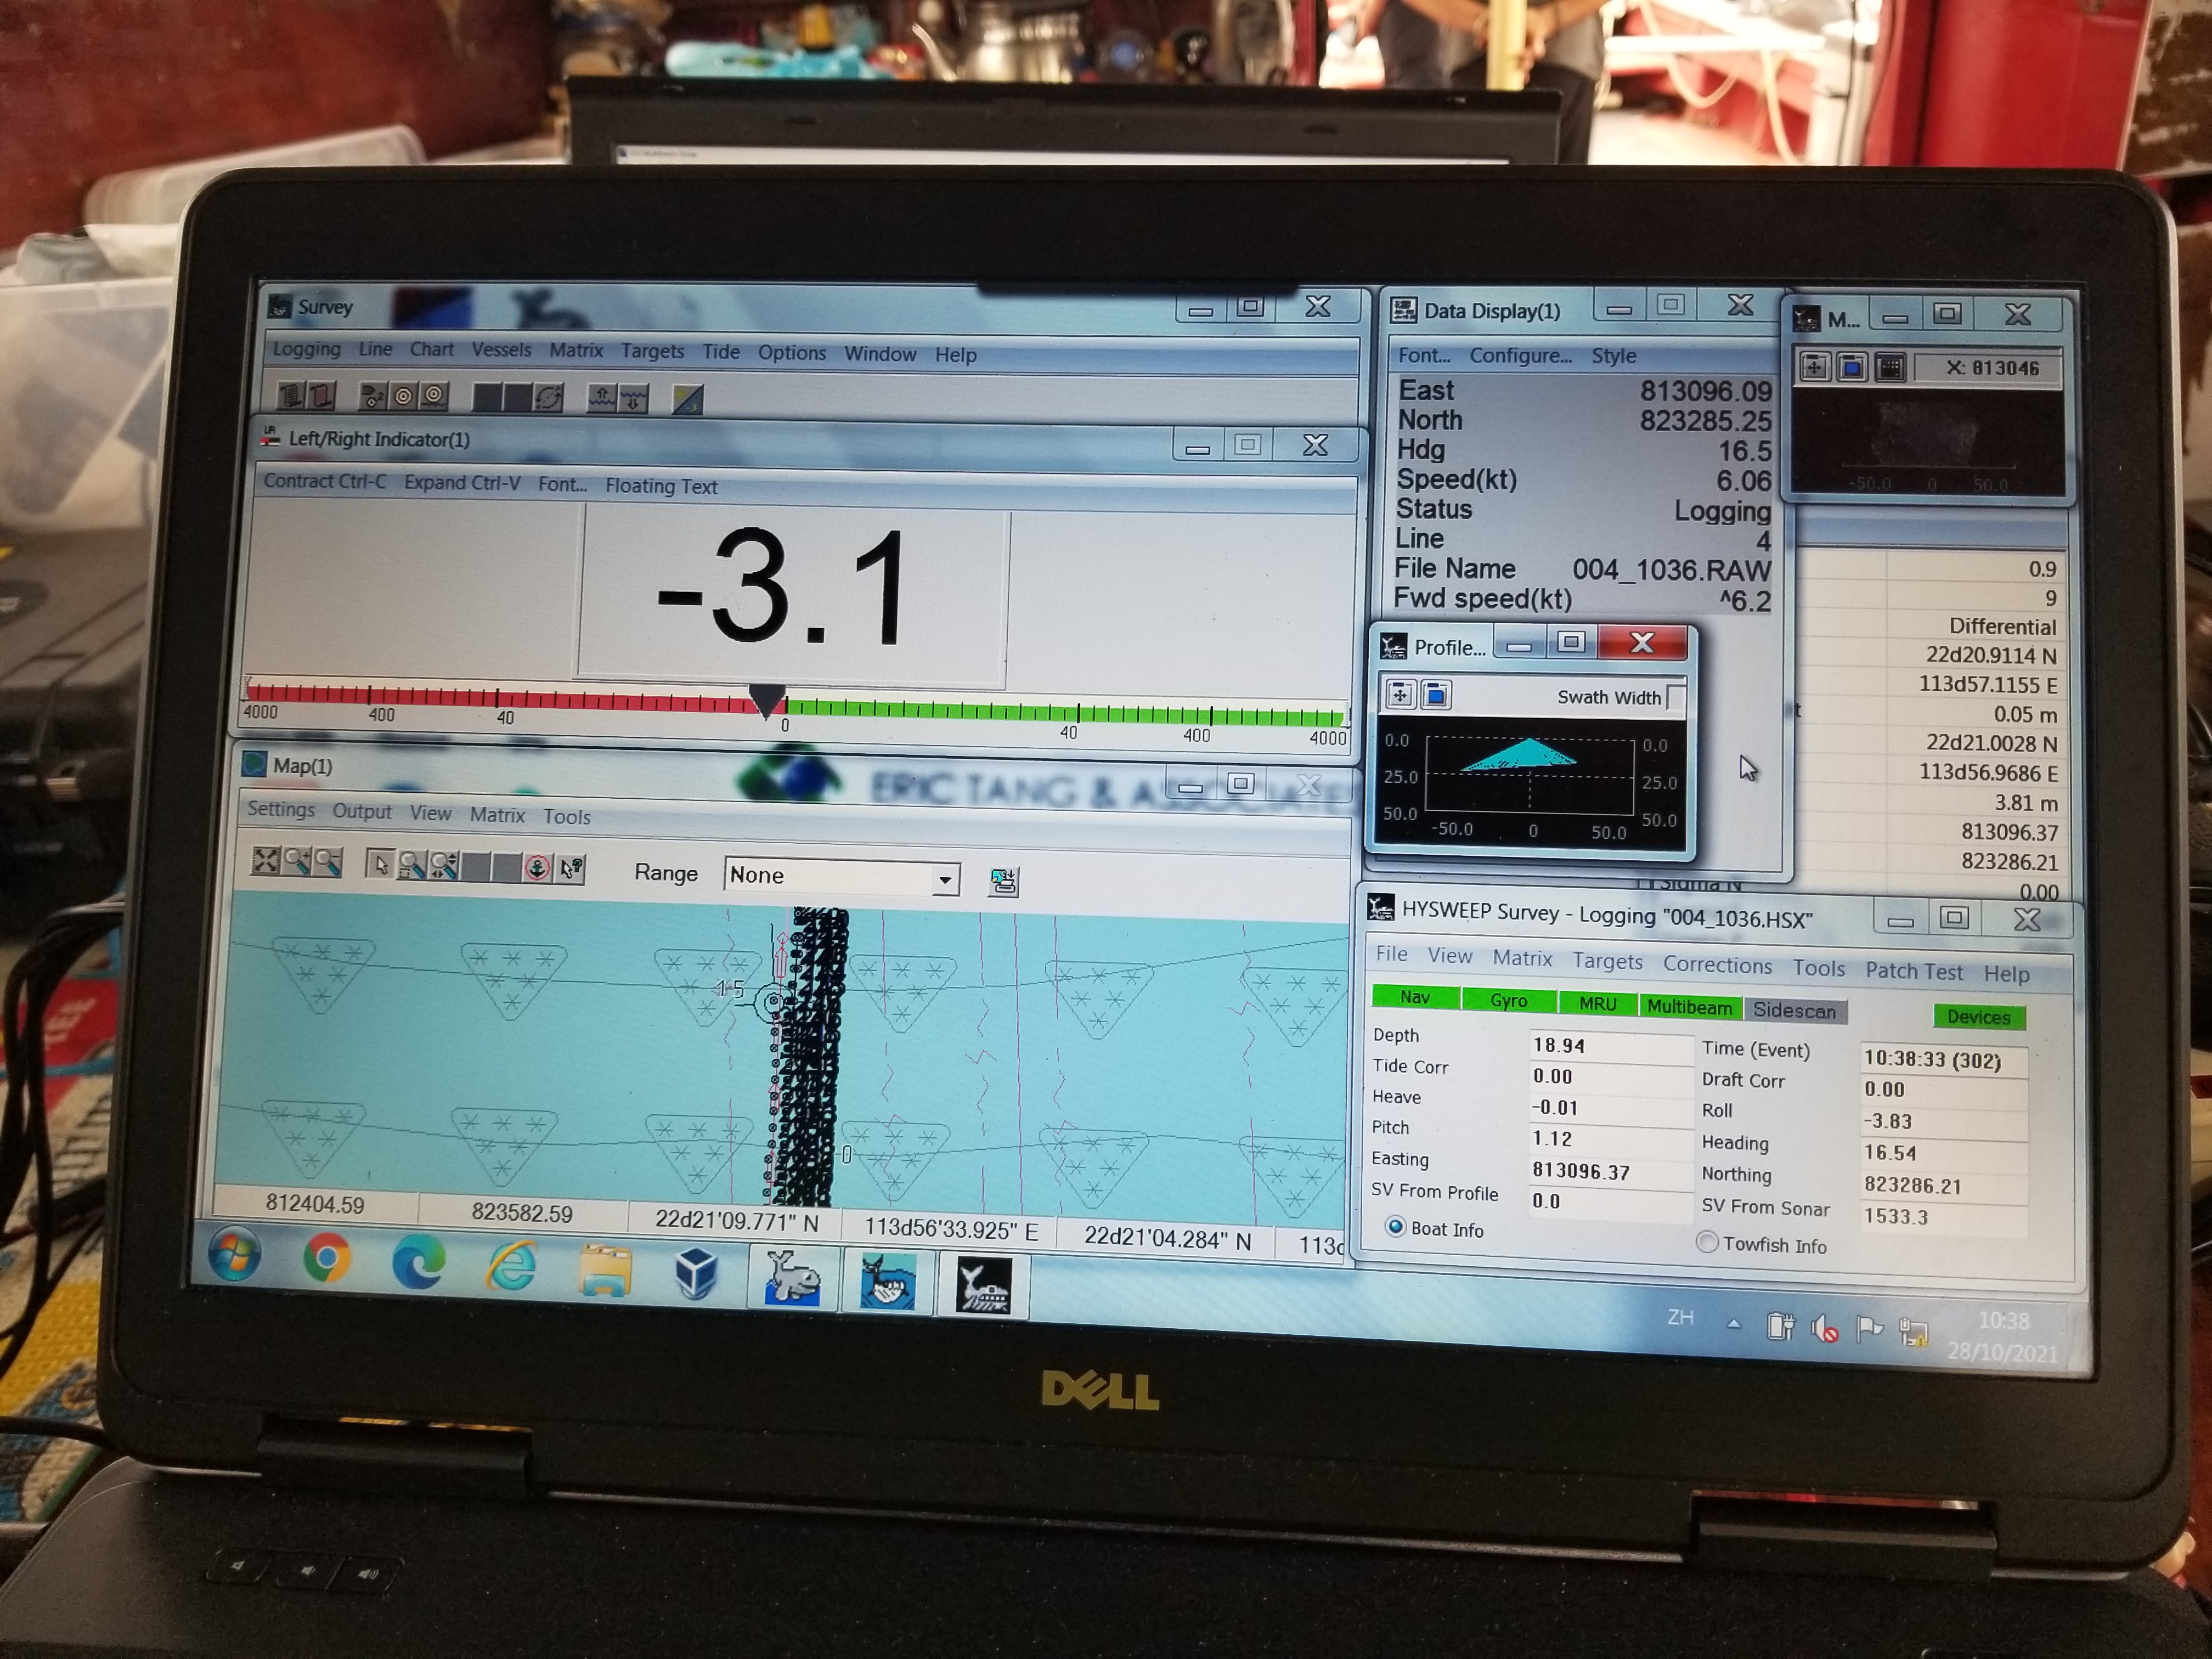Click the Nav status button in HYSWEEP
This screenshot has height=1659, width=2212.
click(1415, 997)
